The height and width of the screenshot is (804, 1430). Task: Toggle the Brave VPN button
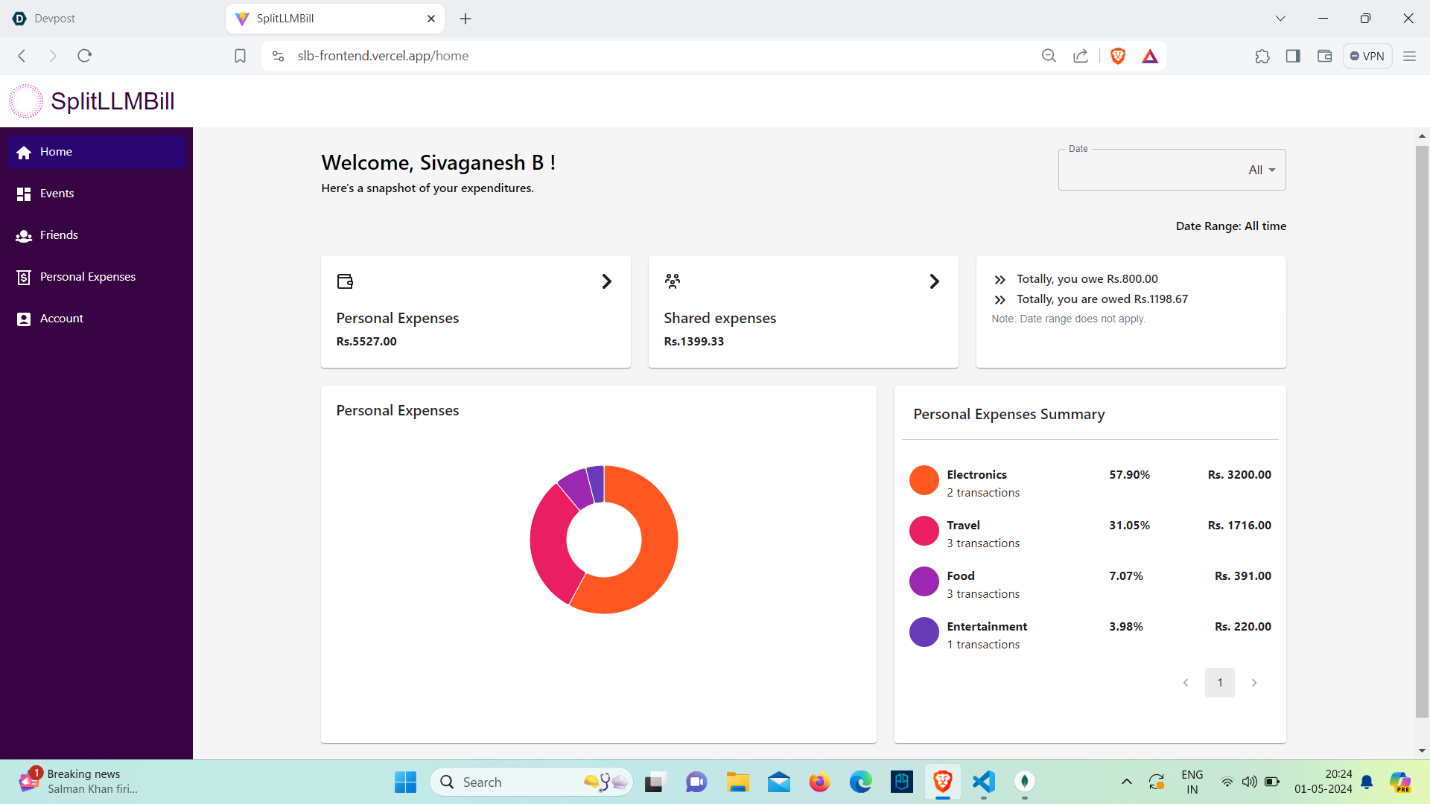[1367, 56]
